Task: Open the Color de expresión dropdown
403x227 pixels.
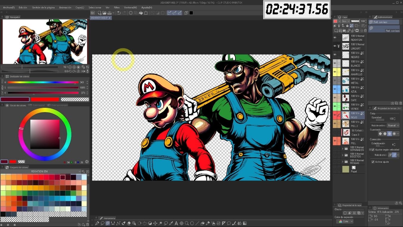Action: [x=345, y=221]
